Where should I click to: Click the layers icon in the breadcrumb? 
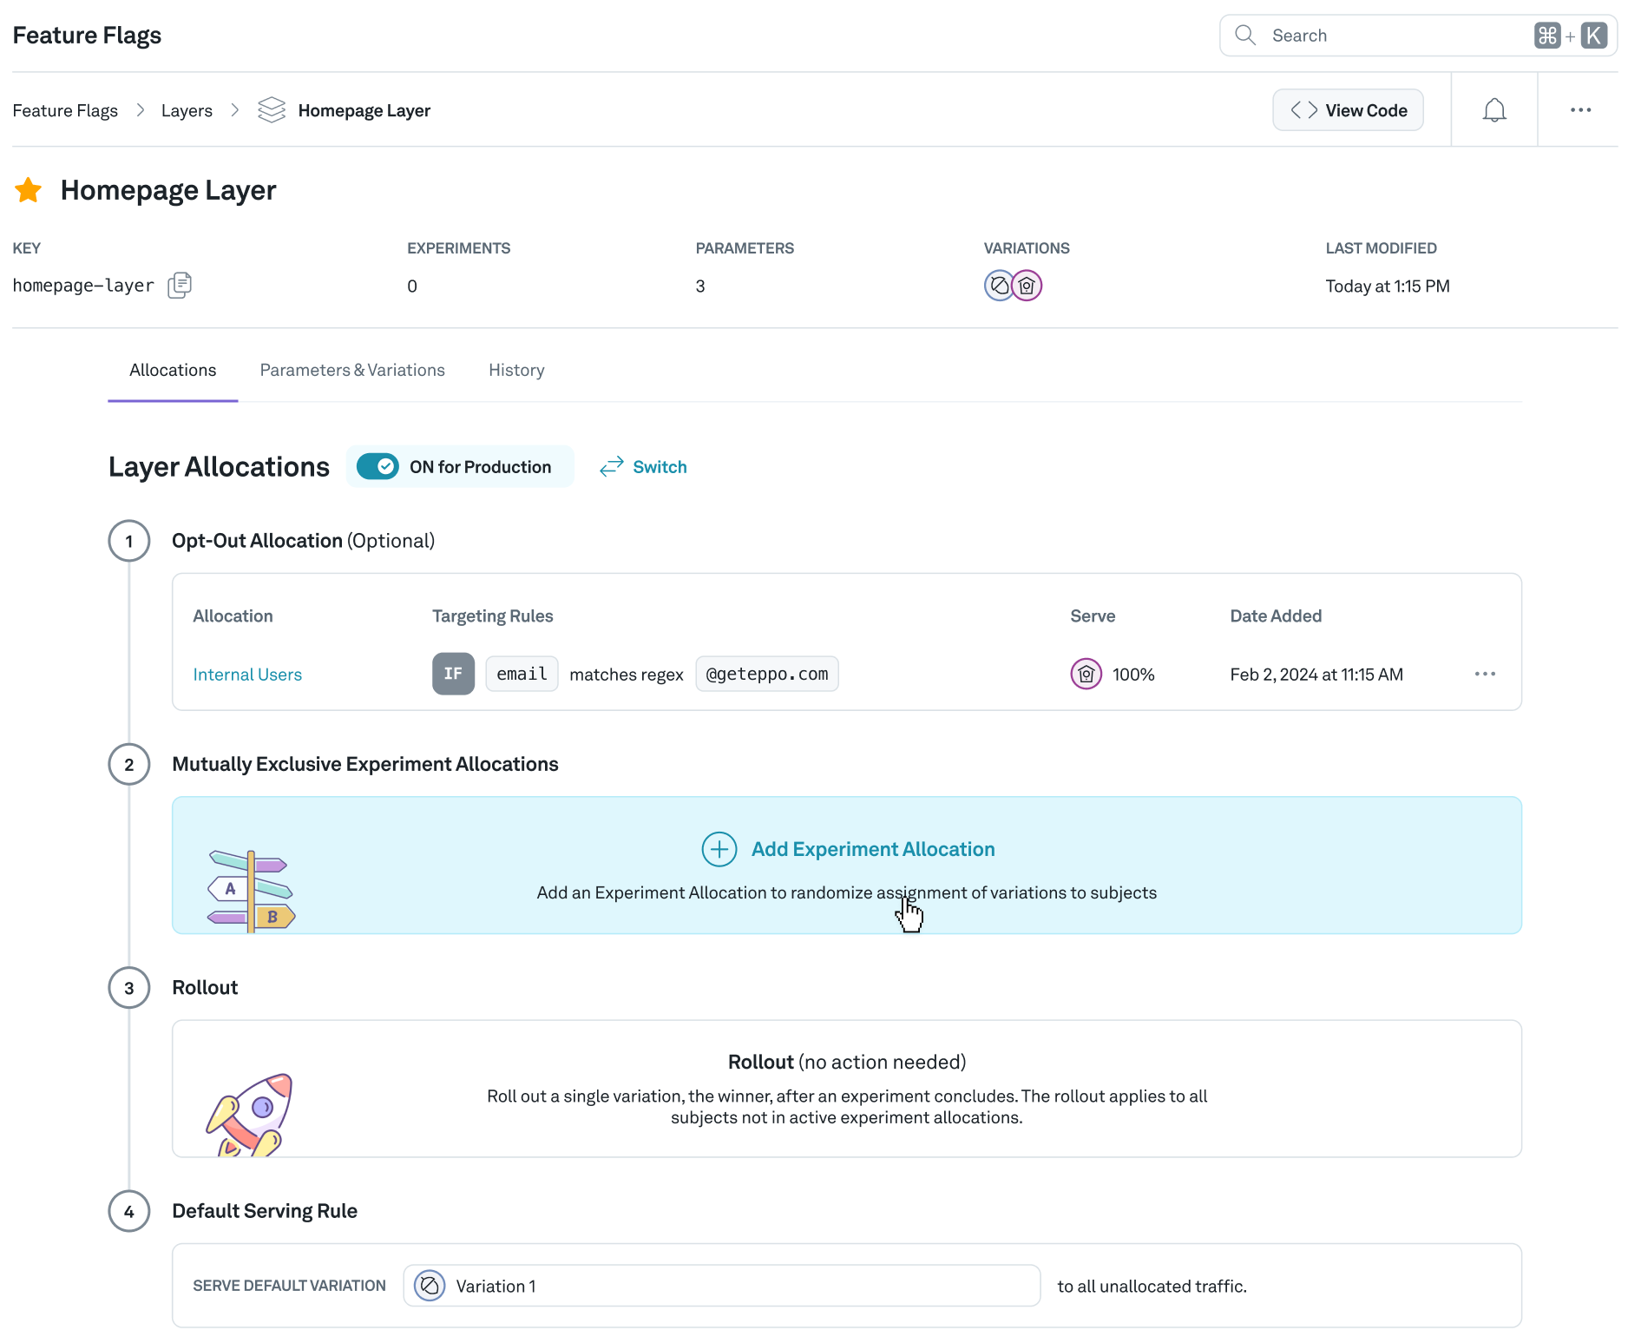271,109
